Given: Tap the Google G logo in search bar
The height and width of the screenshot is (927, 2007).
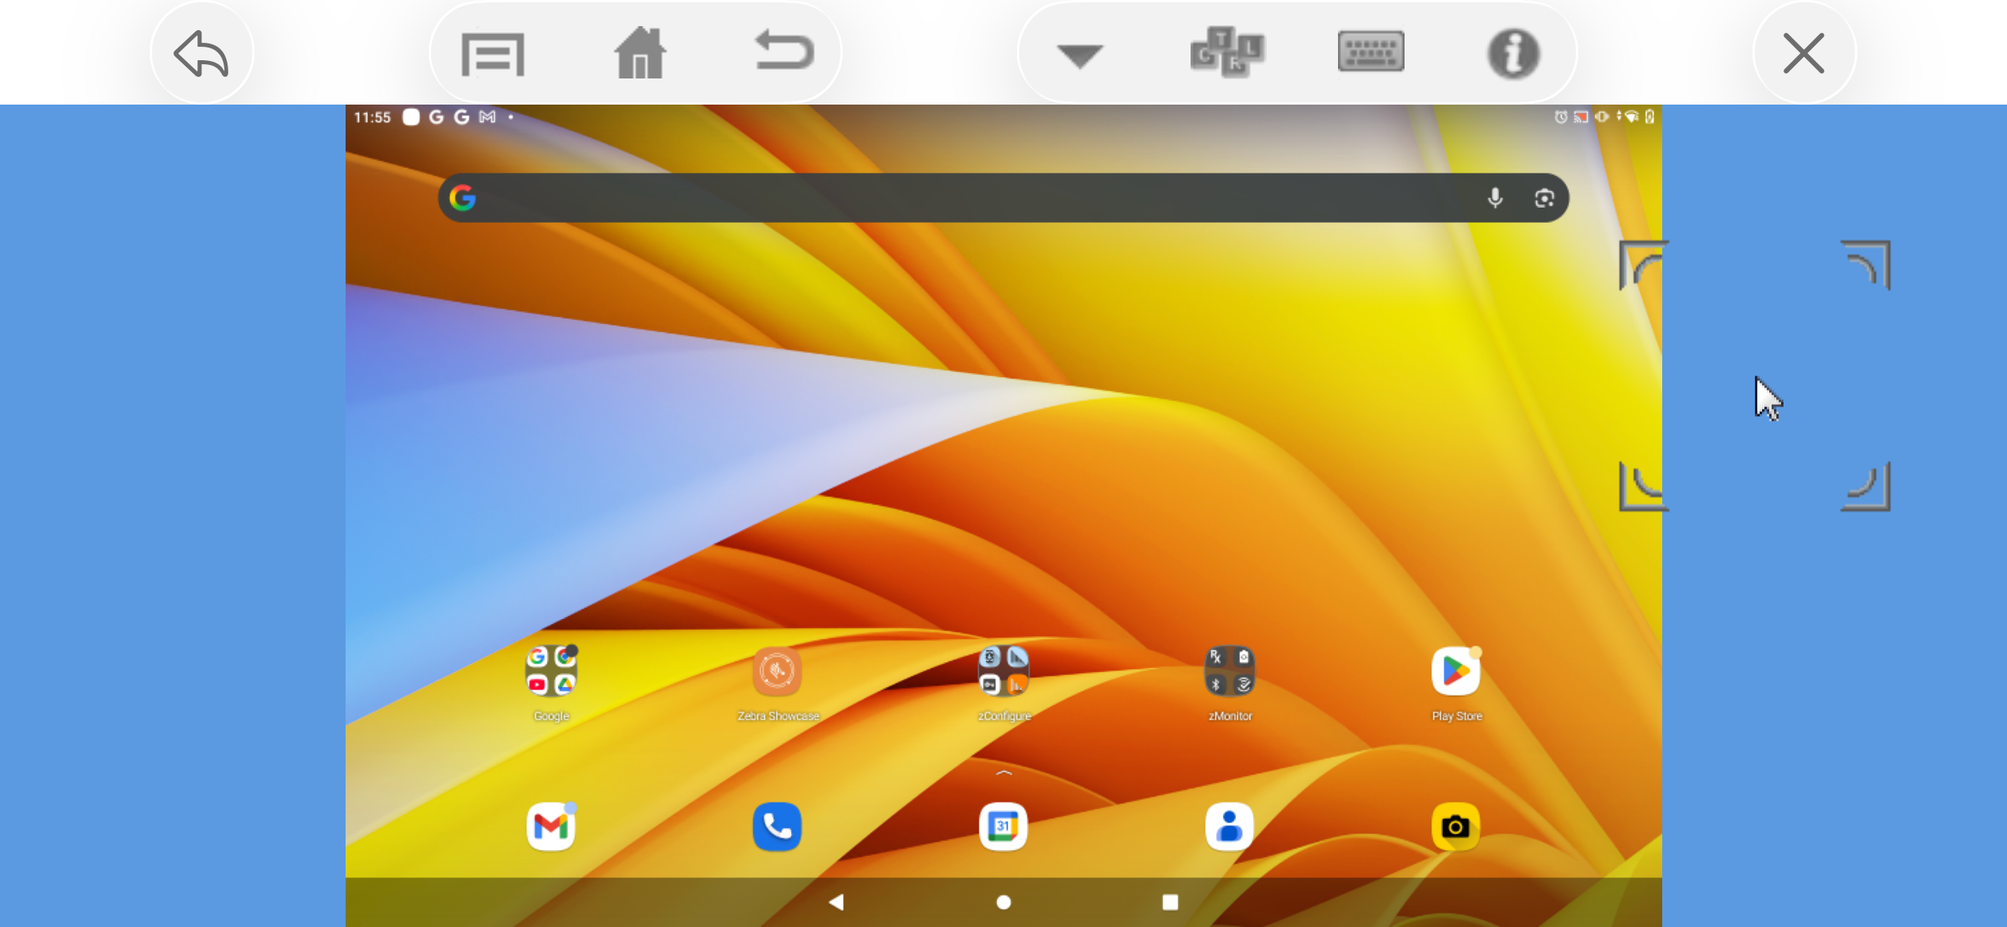Looking at the screenshot, I should [x=463, y=197].
